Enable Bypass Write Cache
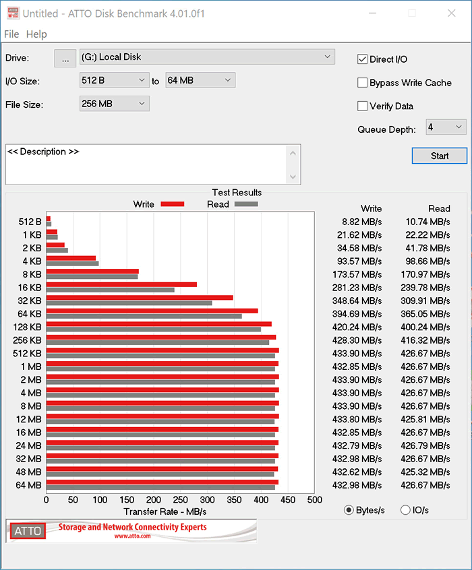The height and width of the screenshot is (570, 472). click(x=363, y=83)
